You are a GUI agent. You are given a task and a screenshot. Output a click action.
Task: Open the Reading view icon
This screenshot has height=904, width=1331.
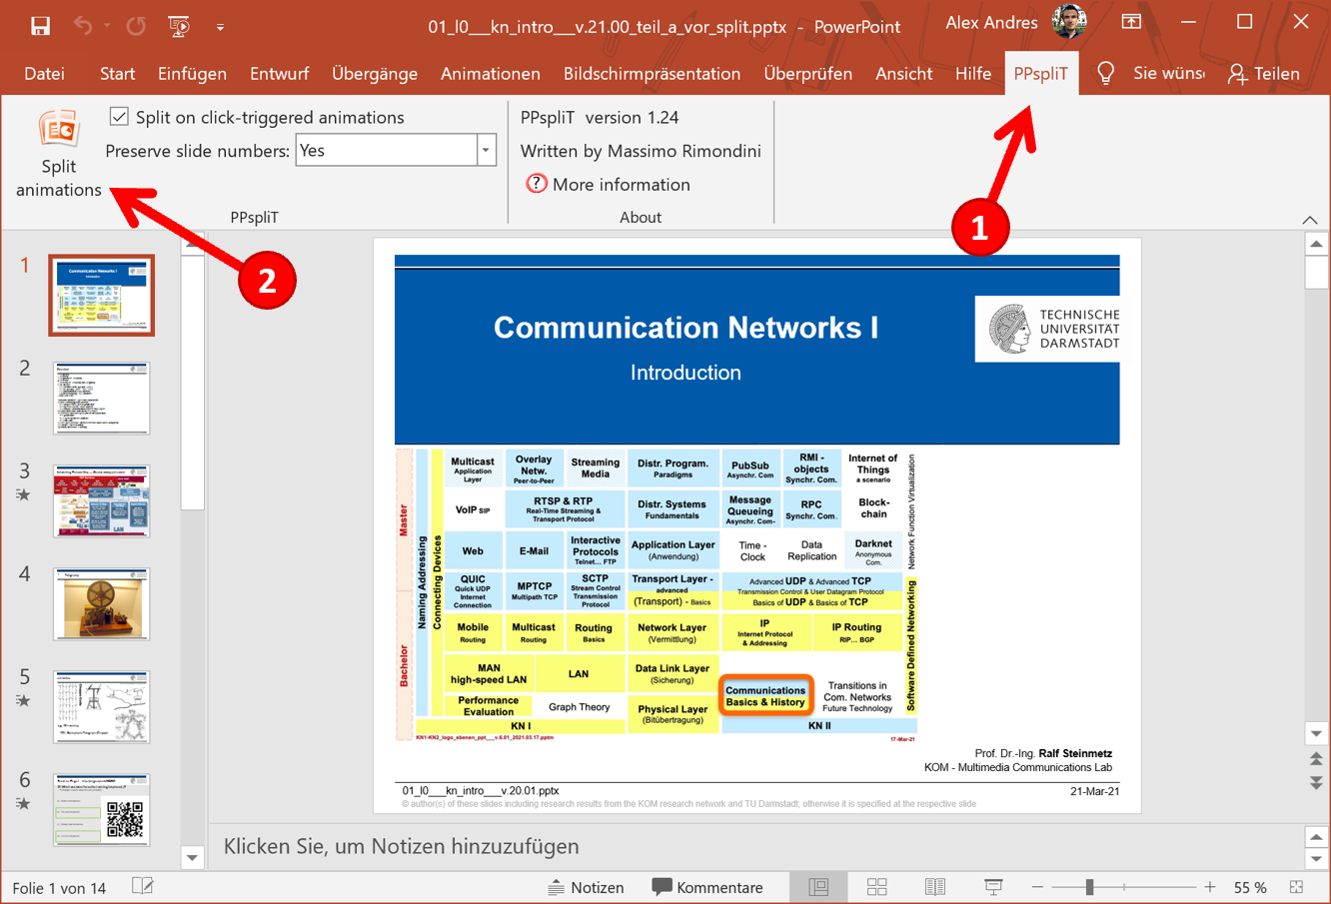(934, 887)
